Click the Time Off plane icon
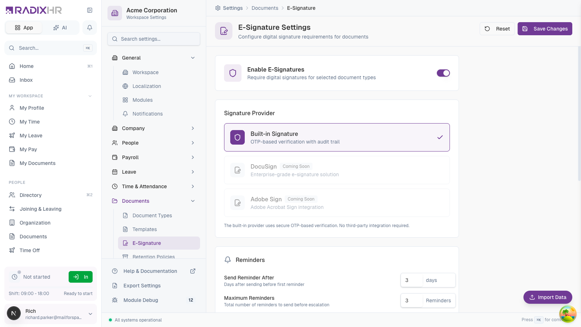581x327 pixels. [x=12, y=250]
